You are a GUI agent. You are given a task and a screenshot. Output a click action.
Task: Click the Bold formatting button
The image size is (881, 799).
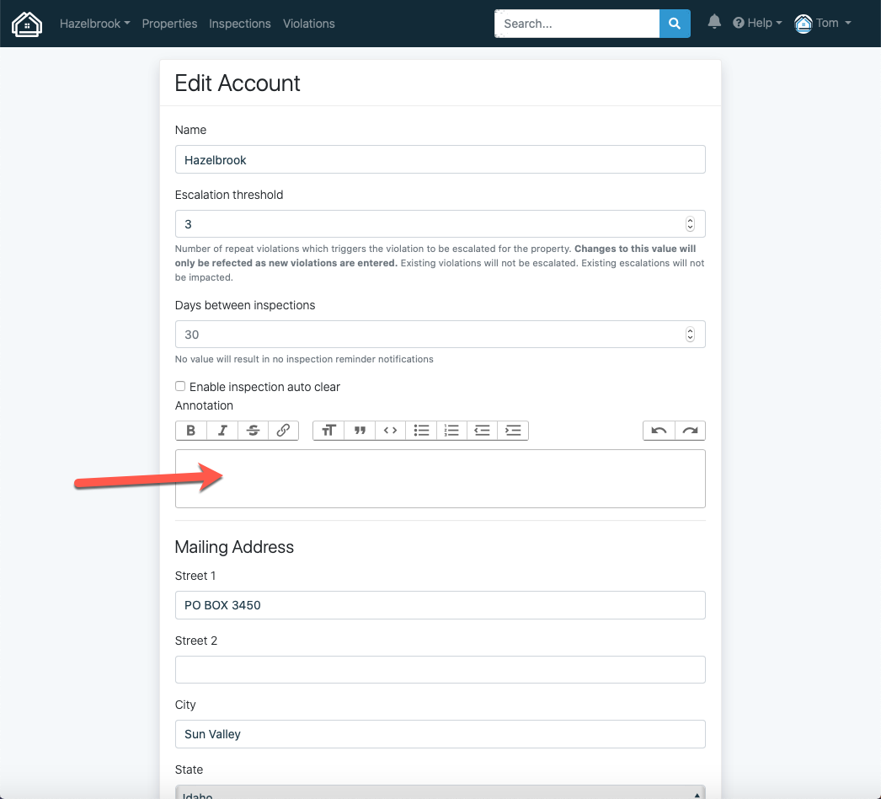click(x=191, y=431)
